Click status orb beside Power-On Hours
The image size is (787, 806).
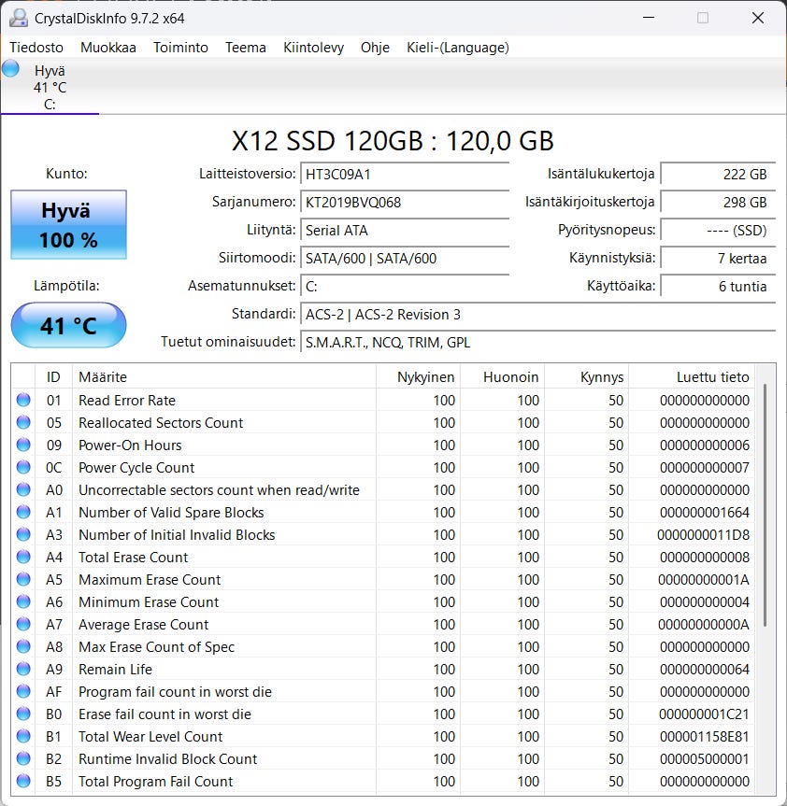23,445
